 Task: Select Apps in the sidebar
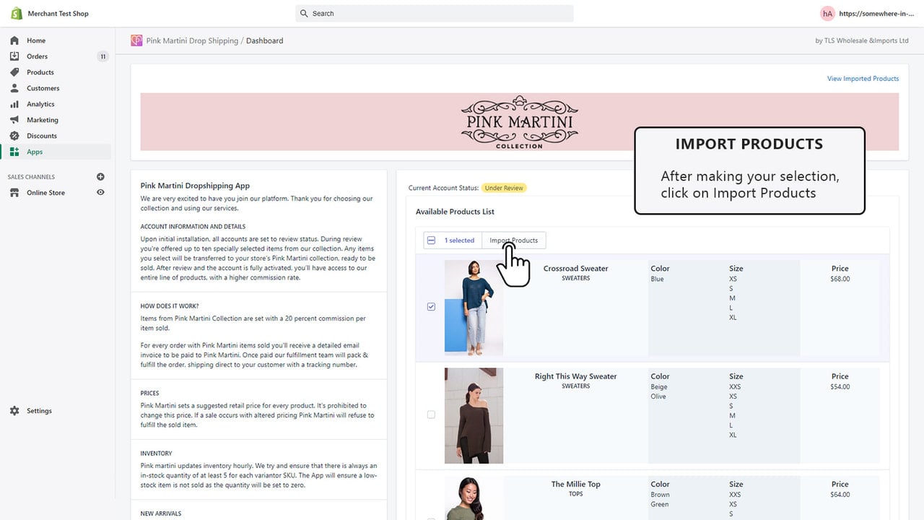point(35,152)
